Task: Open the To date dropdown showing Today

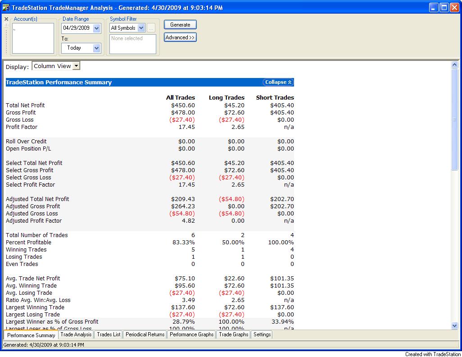Action: [97, 48]
